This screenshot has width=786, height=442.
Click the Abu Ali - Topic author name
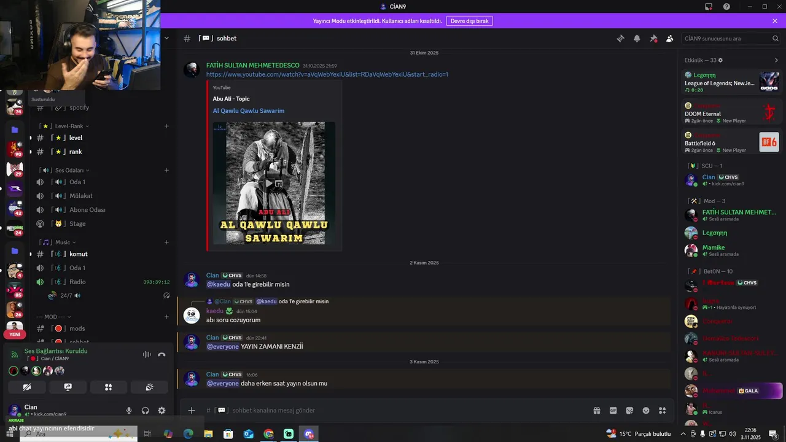coord(231,99)
